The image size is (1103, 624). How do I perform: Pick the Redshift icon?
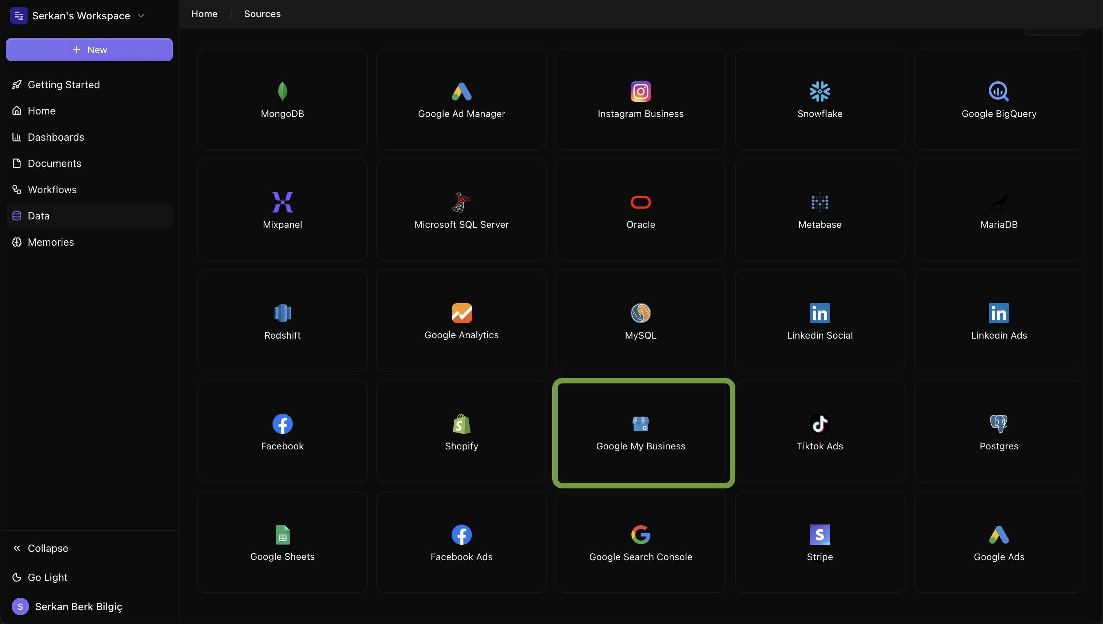tap(282, 313)
